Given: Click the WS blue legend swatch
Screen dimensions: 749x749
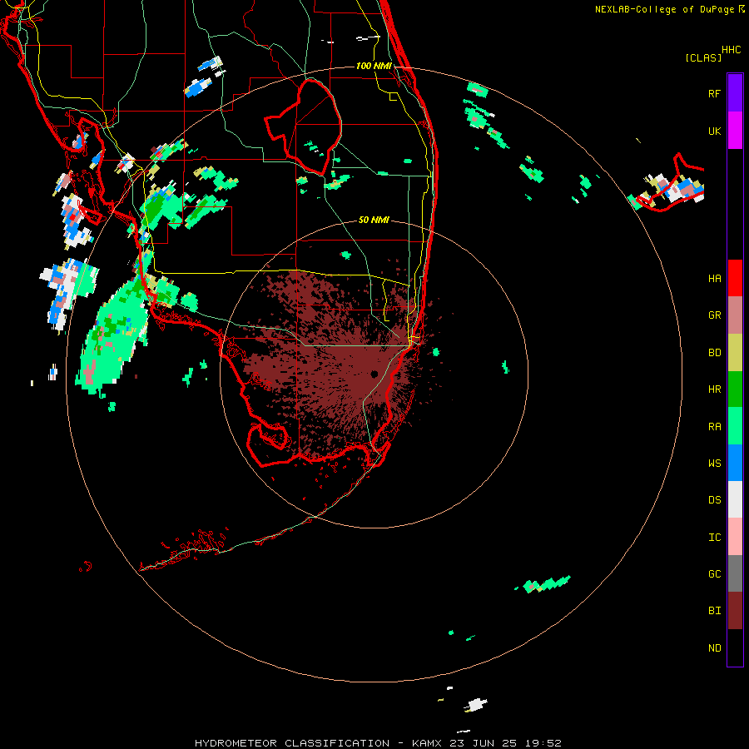Looking at the screenshot, I should (735, 463).
